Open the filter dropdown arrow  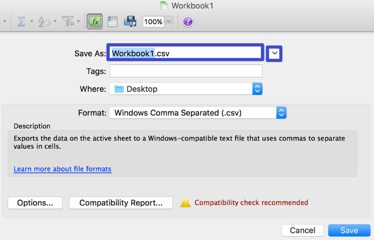tap(78, 21)
